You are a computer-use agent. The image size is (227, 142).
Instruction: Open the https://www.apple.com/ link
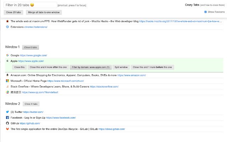pos(31,61)
